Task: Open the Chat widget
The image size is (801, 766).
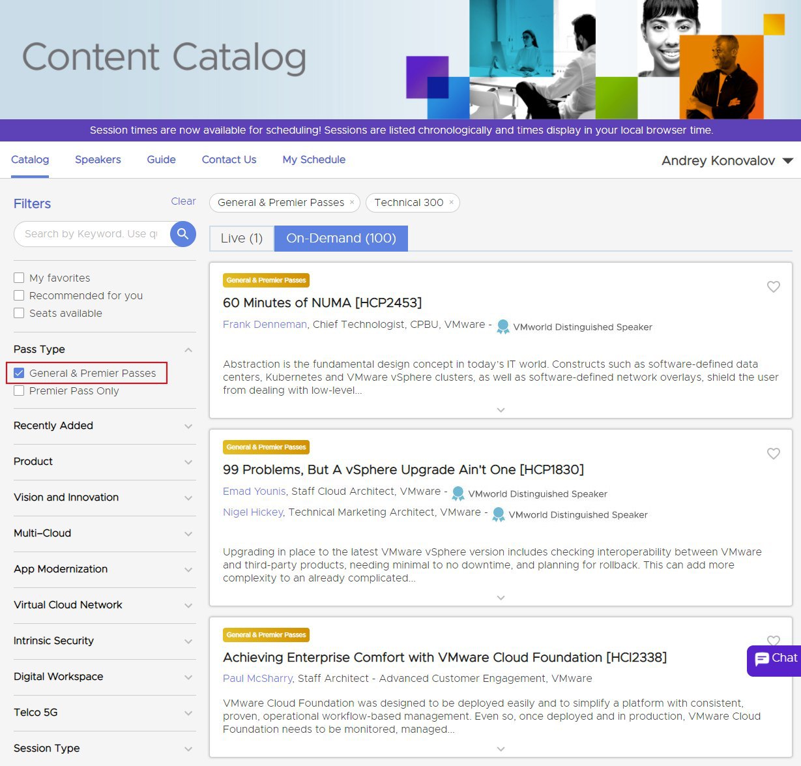Action: tap(774, 660)
